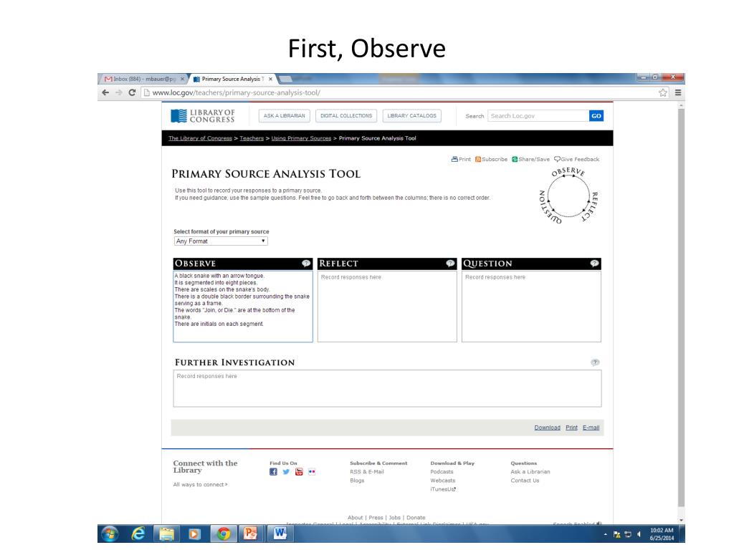This screenshot has height=550, width=734.
Task: Switch to PowerPoint on taskbar
Action: point(251,534)
